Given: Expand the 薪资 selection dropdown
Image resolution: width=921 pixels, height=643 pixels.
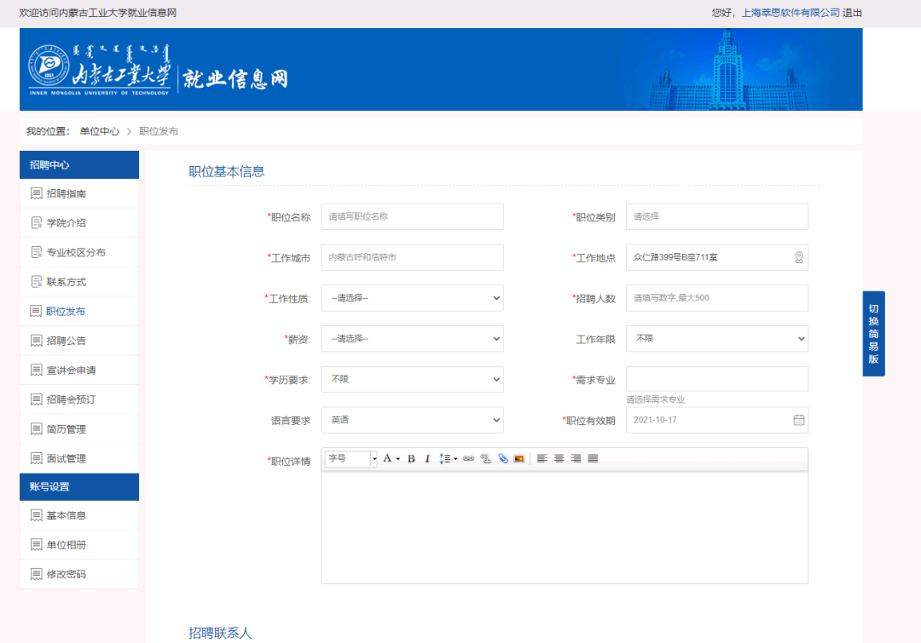Looking at the screenshot, I should coord(412,339).
